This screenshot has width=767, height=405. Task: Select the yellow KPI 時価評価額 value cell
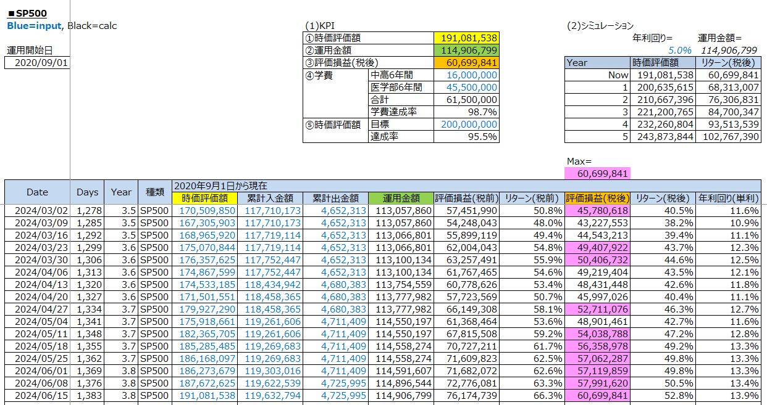tap(466, 38)
